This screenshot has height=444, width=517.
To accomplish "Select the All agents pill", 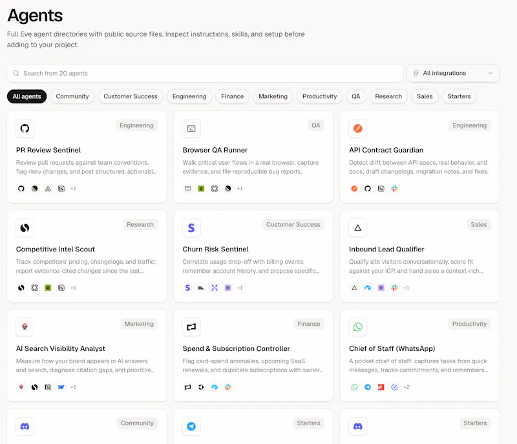I will coord(26,96).
